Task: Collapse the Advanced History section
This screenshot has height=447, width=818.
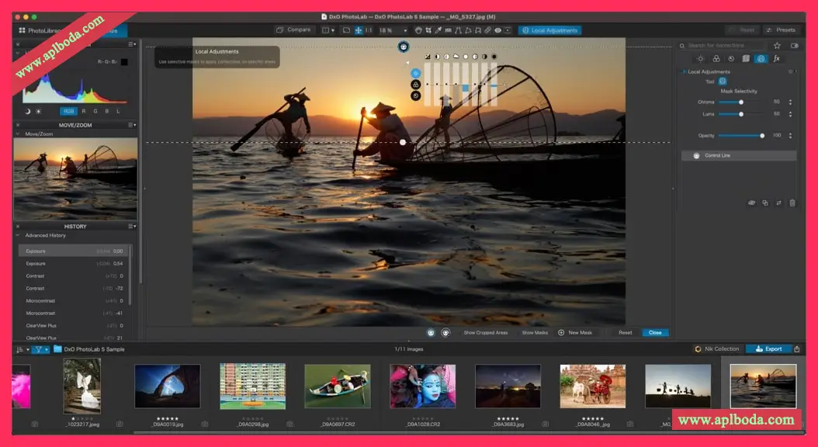Action: [x=18, y=235]
